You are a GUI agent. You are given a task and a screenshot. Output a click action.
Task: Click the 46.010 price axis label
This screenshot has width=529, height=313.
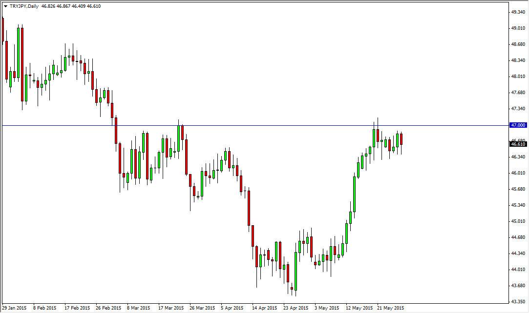click(518, 173)
